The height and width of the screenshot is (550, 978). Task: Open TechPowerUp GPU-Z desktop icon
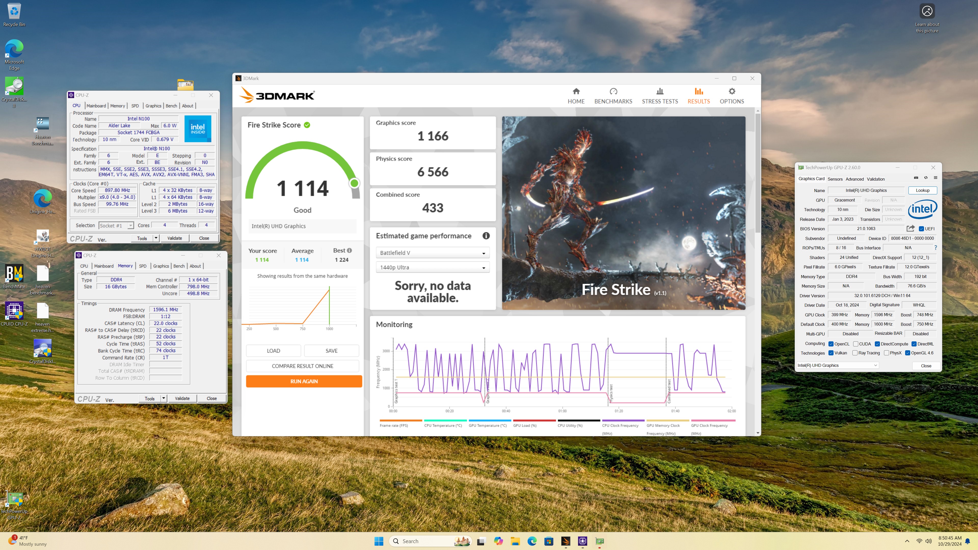point(15,506)
